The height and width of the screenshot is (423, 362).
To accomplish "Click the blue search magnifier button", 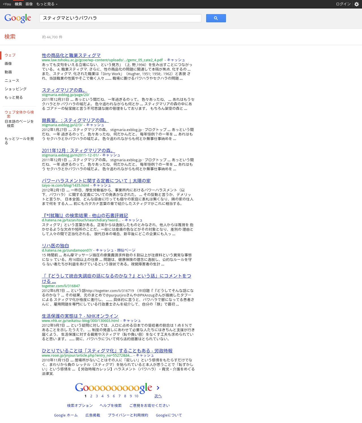I will pos(216,18).
